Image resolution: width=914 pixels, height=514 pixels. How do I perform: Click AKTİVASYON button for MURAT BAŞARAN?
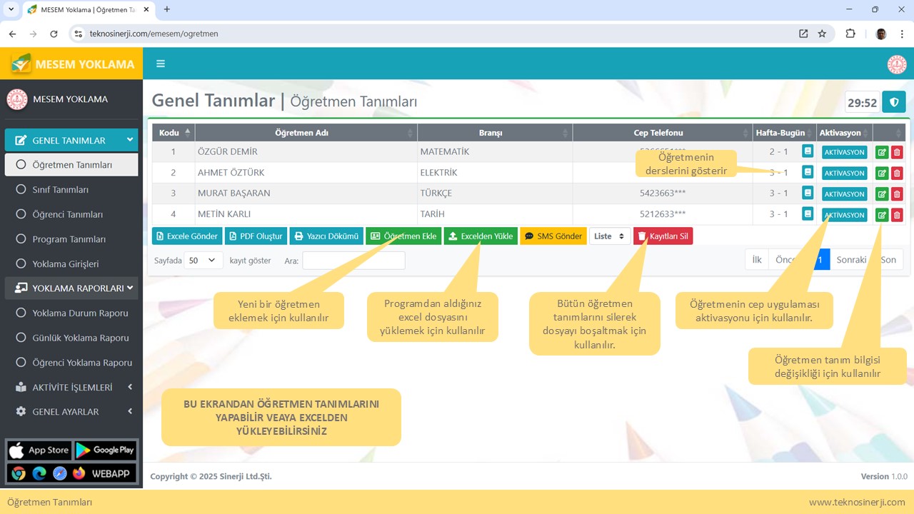point(844,193)
